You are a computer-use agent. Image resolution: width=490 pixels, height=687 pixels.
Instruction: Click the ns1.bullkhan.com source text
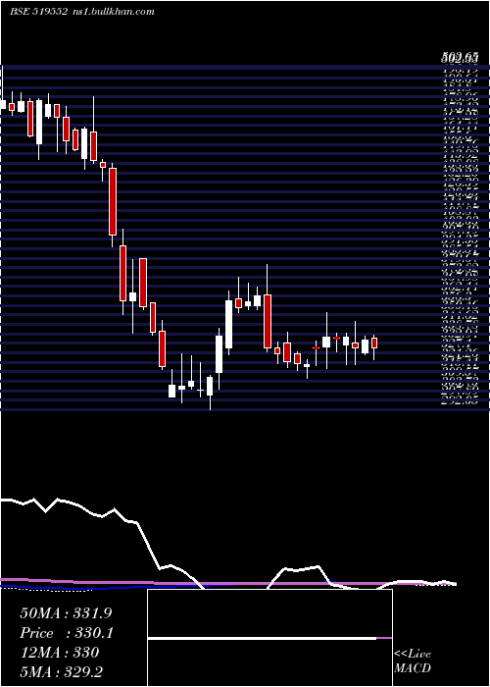[113, 12]
